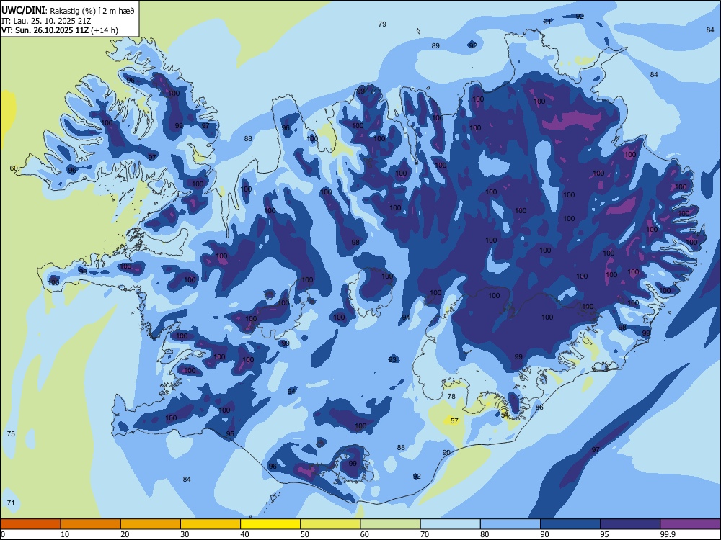Click the humidity value "75" in the western sea
This screenshot has height=540, width=721.
coord(11,434)
